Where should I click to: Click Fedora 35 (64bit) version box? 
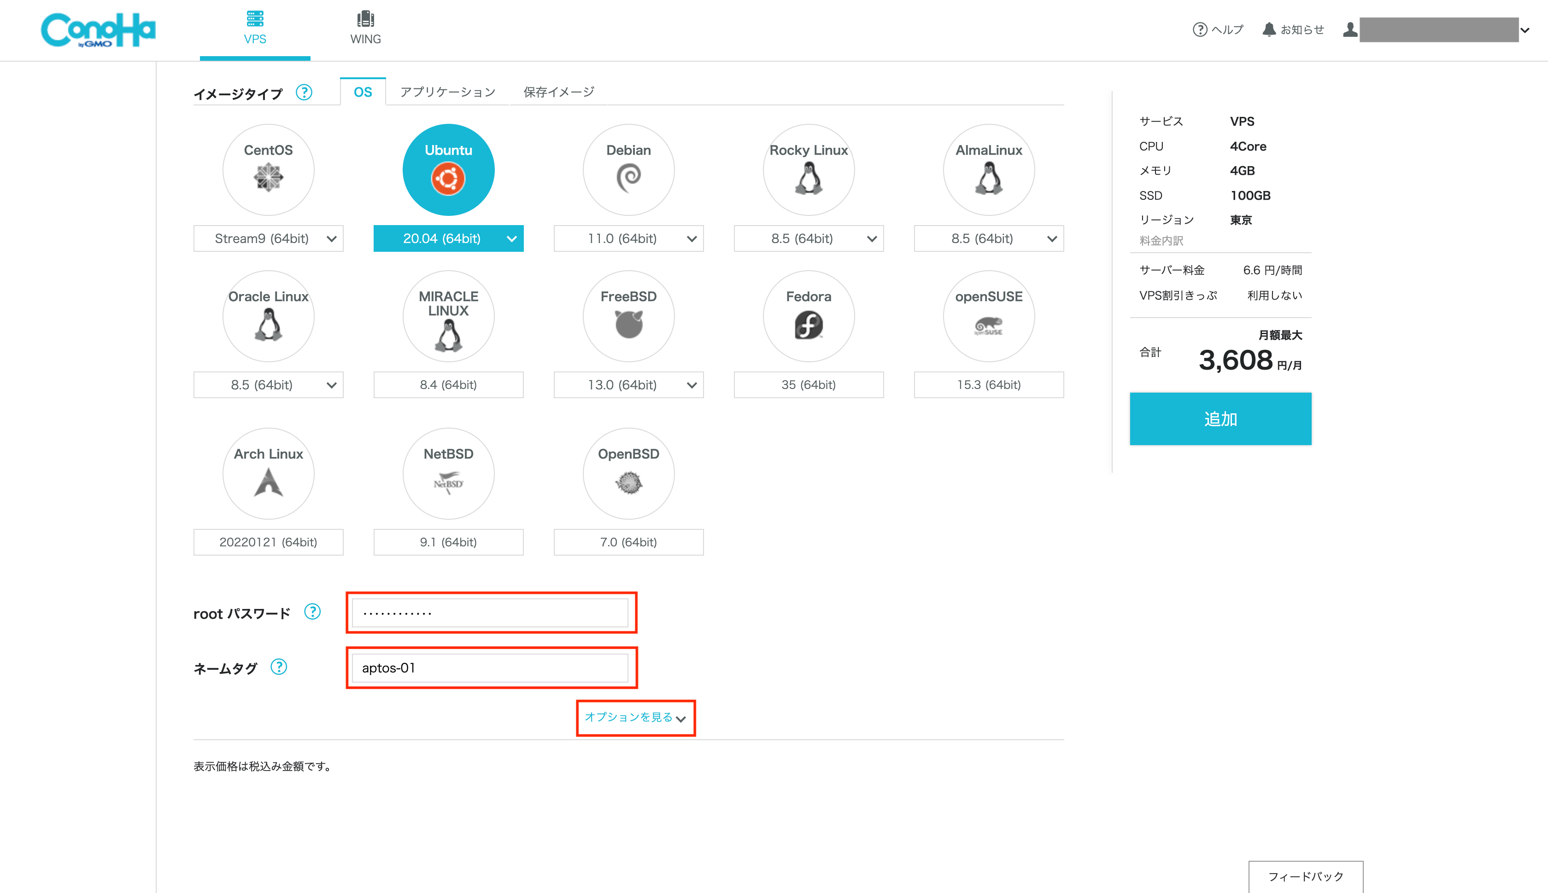[x=809, y=384]
